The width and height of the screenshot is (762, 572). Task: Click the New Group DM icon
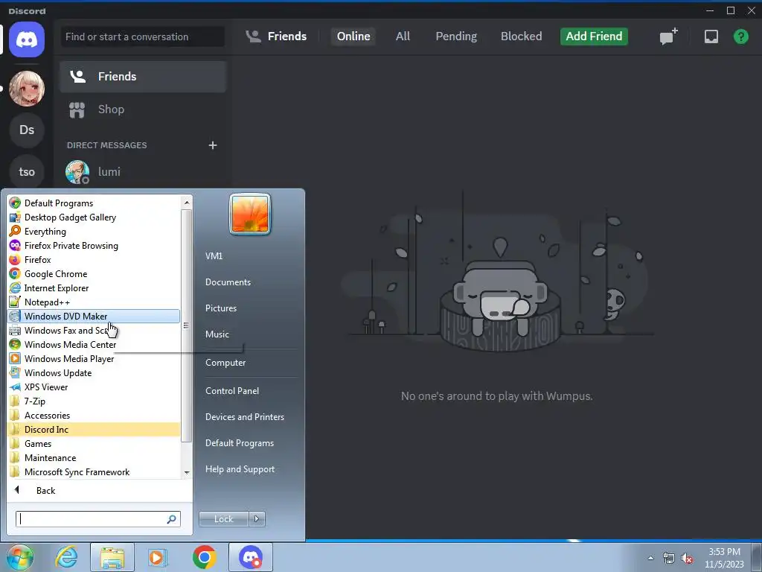coord(668,36)
